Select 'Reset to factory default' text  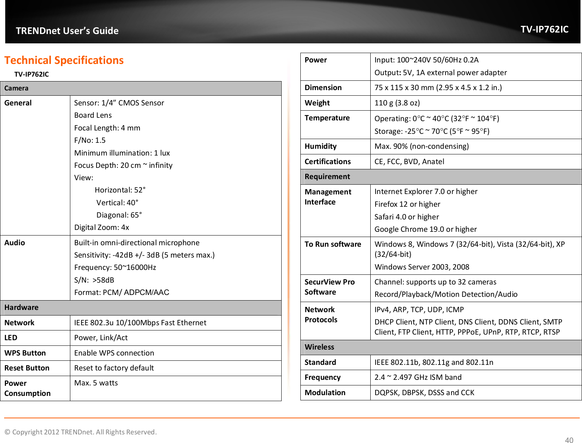tap(114, 368)
